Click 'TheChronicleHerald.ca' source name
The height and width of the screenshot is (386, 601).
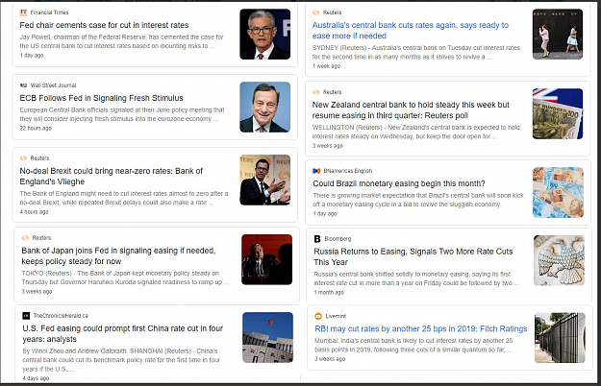(x=61, y=316)
